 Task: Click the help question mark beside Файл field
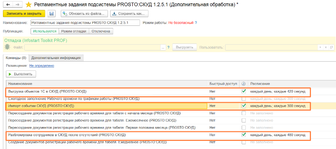tap(168, 47)
